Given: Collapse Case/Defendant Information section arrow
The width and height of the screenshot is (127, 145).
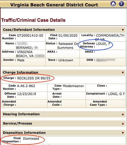Looking at the screenshot, I should (123, 30).
